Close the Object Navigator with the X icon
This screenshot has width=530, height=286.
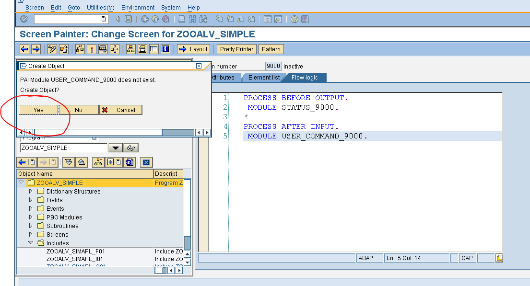pyautogui.click(x=146, y=162)
